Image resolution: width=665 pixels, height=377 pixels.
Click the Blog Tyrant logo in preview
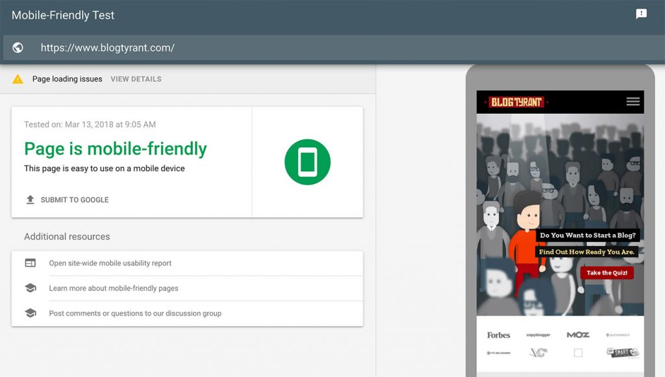click(516, 102)
